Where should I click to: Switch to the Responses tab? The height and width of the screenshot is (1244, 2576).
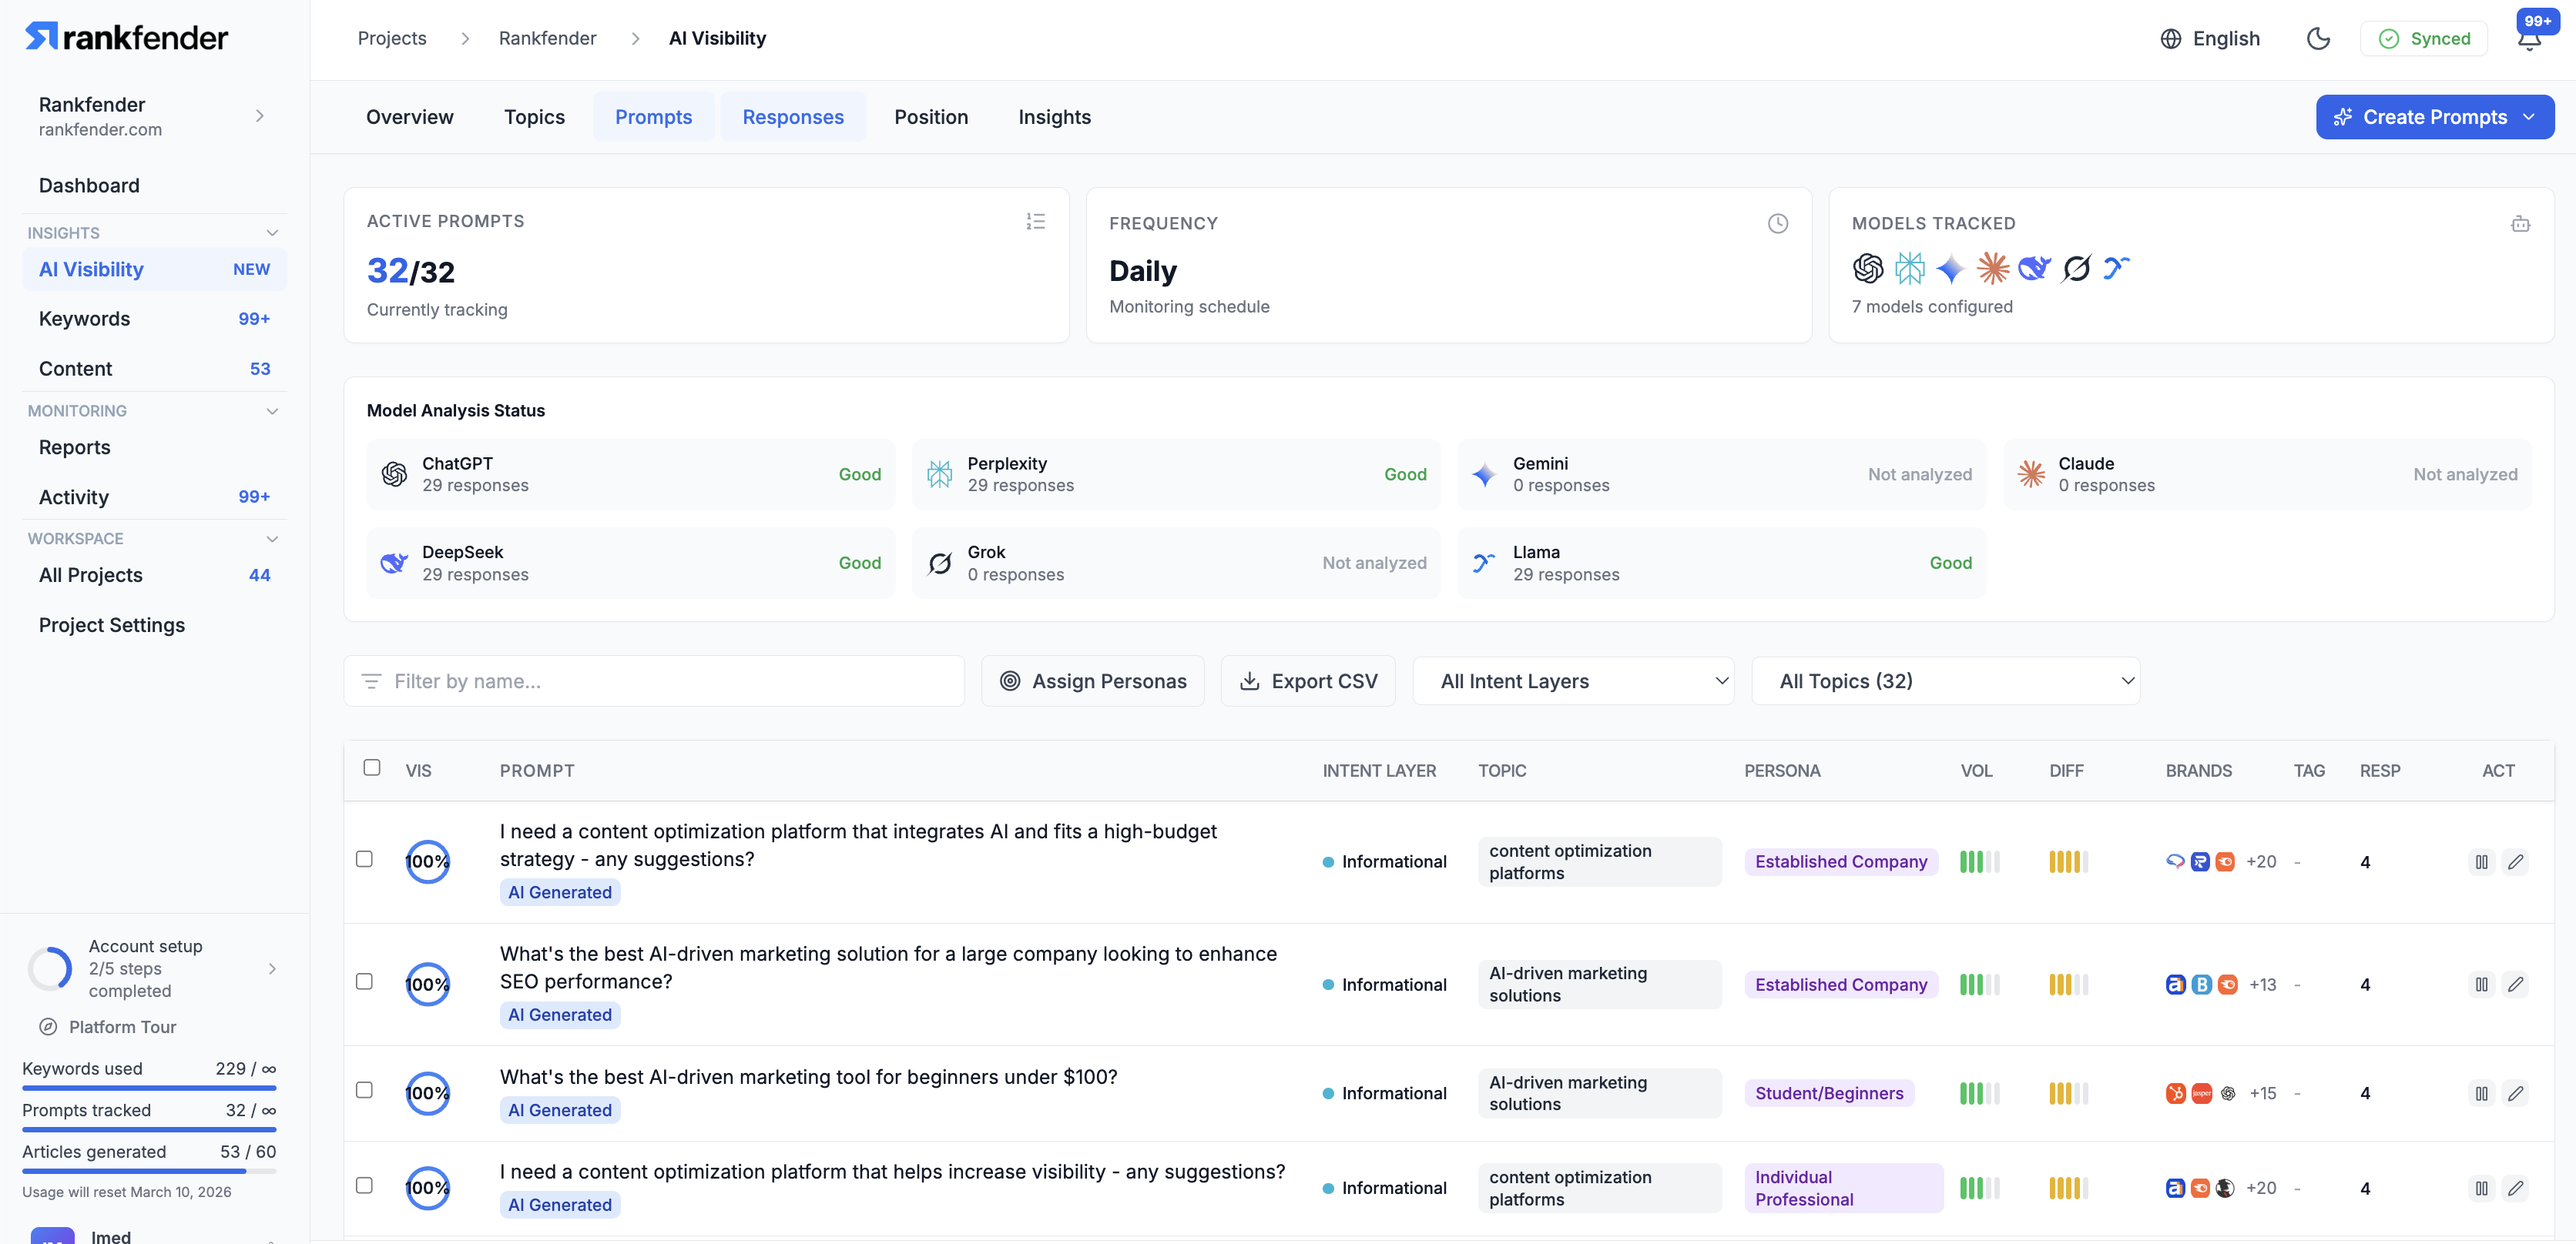pos(793,117)
